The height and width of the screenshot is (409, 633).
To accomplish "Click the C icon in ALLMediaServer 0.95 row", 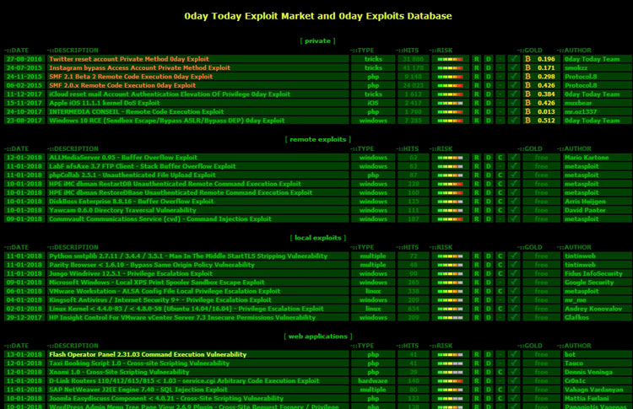I will tap(500, 158).
